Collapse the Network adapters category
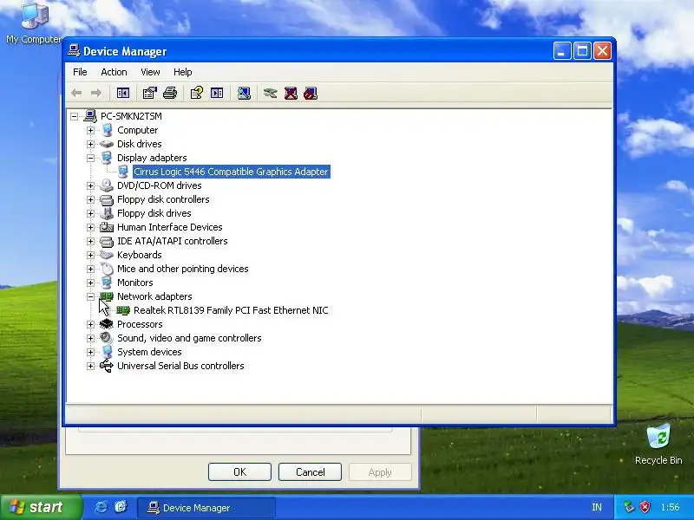The width and height of the screenshot is (694, 520). click(91, 296)
